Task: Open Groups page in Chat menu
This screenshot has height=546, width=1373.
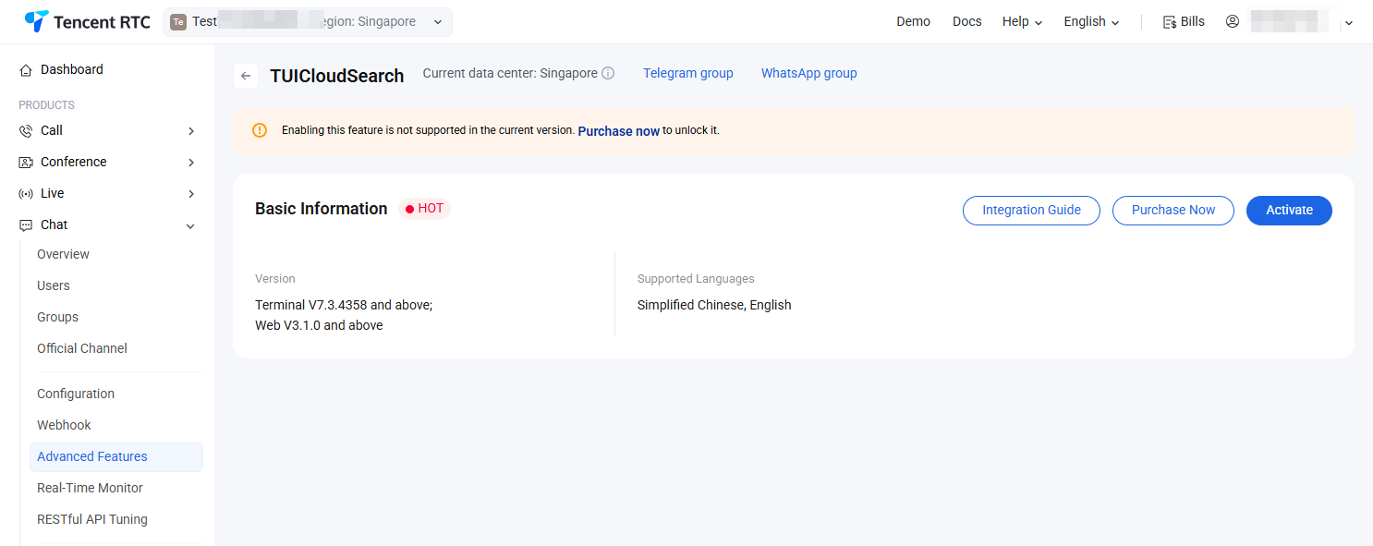Action: pos(57,317)
